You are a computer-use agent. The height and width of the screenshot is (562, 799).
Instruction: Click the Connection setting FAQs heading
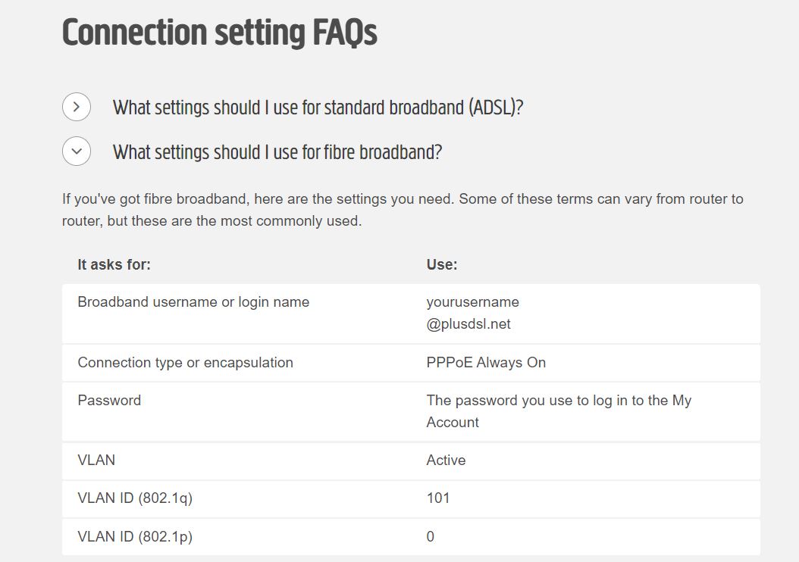[218, 33]
